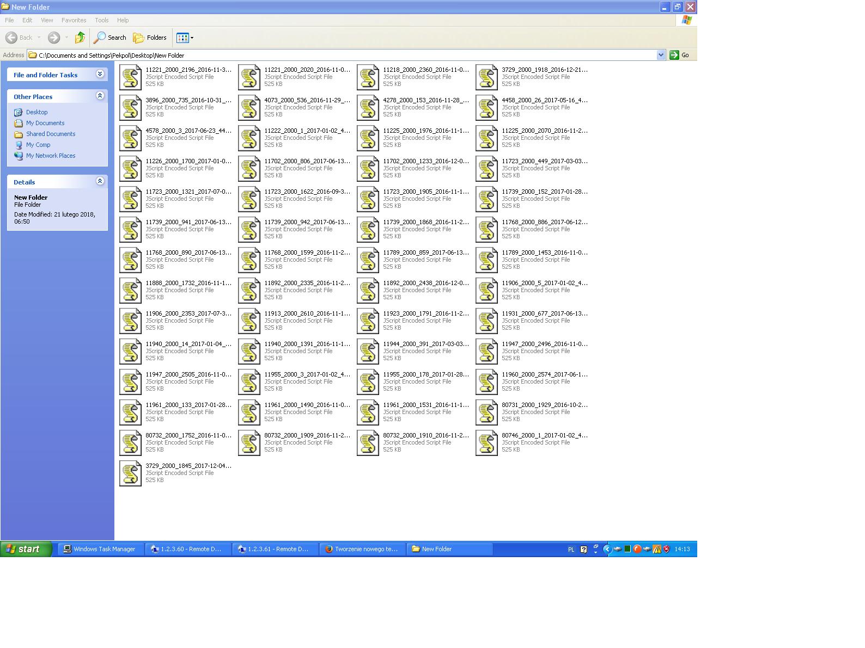Expand the Address bar dropdown
Viewport: 865px width, 648px height.
click(x=661, y=55)
